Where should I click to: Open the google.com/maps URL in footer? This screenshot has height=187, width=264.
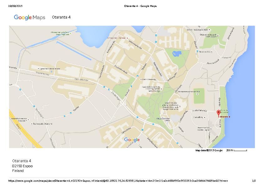tap(118, 181)
